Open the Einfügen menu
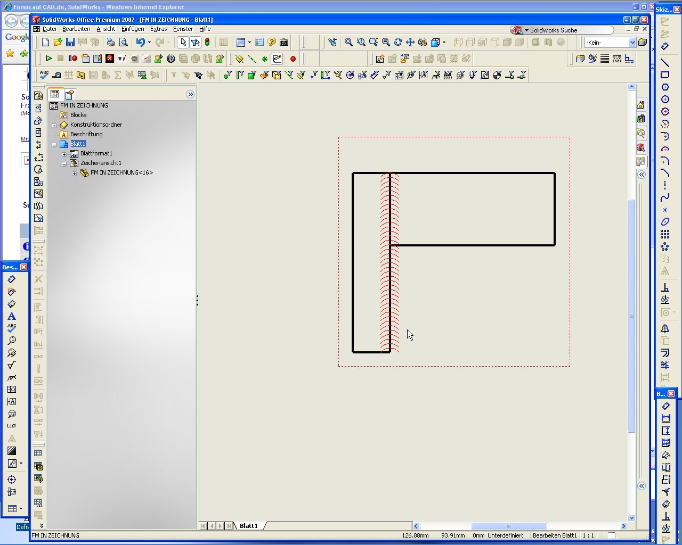682x545 pixels. [x=132, y=29]
